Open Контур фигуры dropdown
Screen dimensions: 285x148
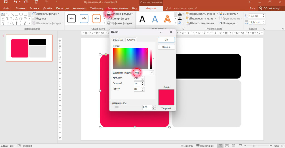coord(119,18)
